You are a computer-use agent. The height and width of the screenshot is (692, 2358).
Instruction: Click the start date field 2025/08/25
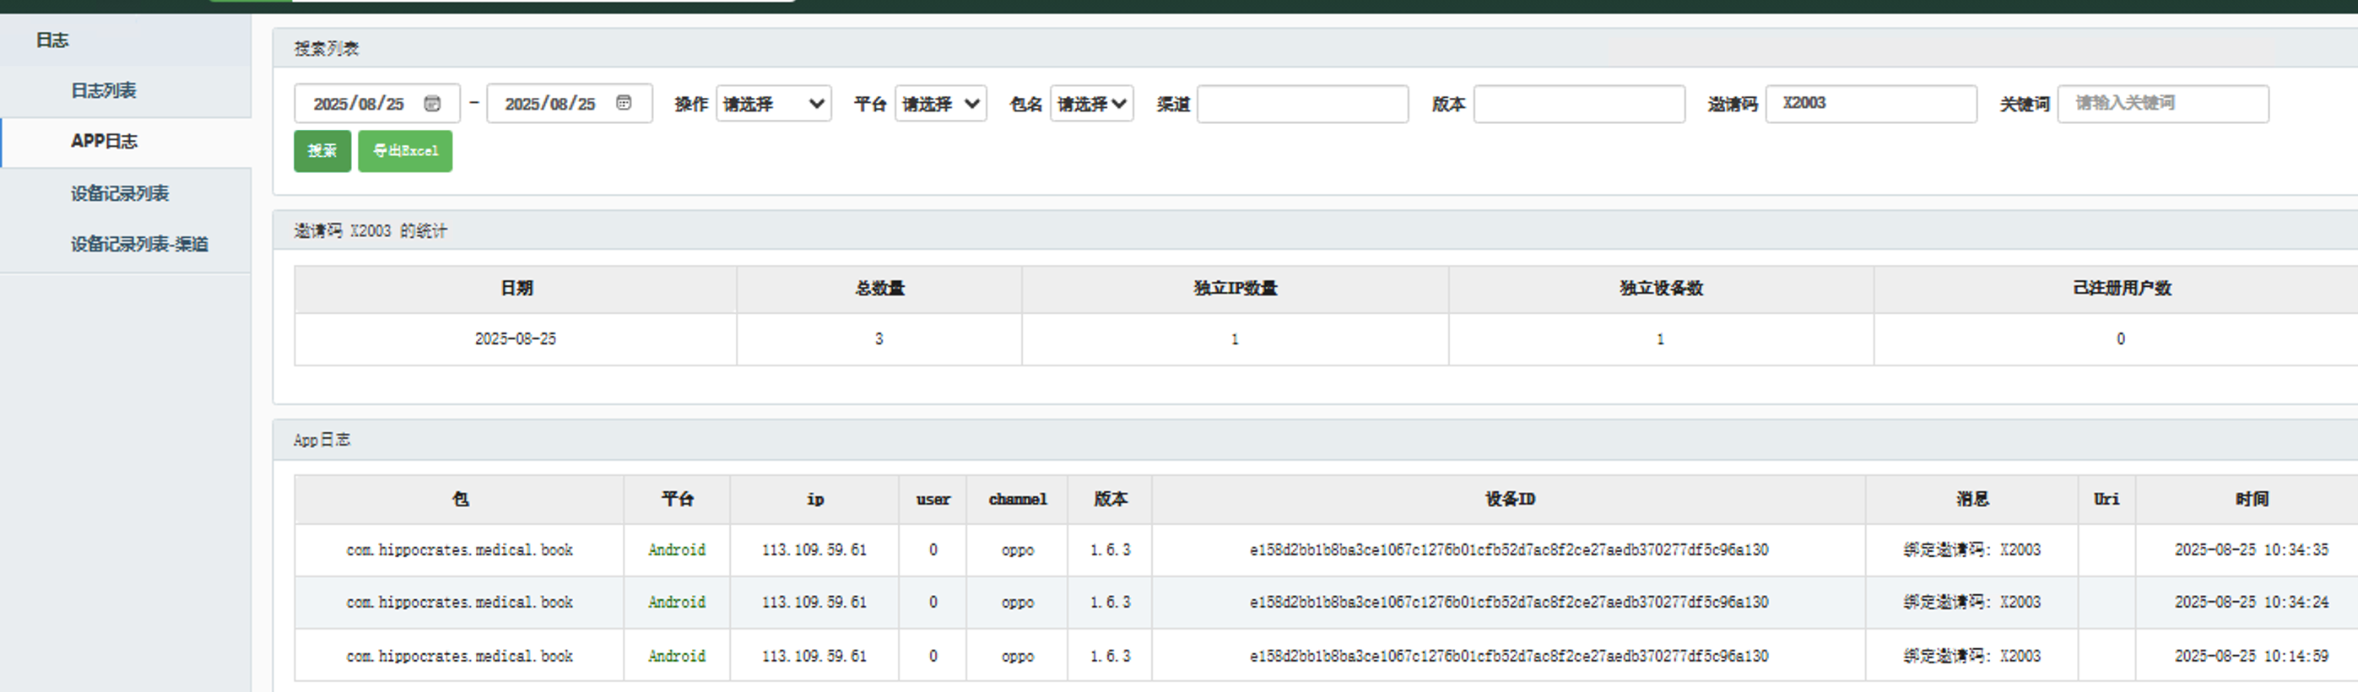tap(359, 104)
